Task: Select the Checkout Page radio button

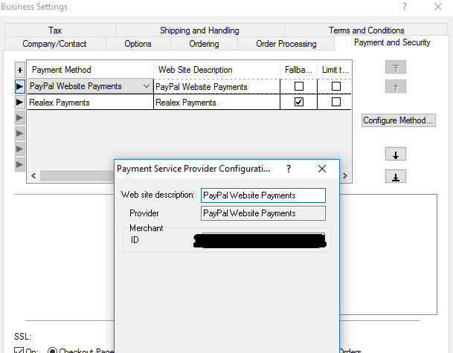Action: pyautogui.click(x=52, y=351)
